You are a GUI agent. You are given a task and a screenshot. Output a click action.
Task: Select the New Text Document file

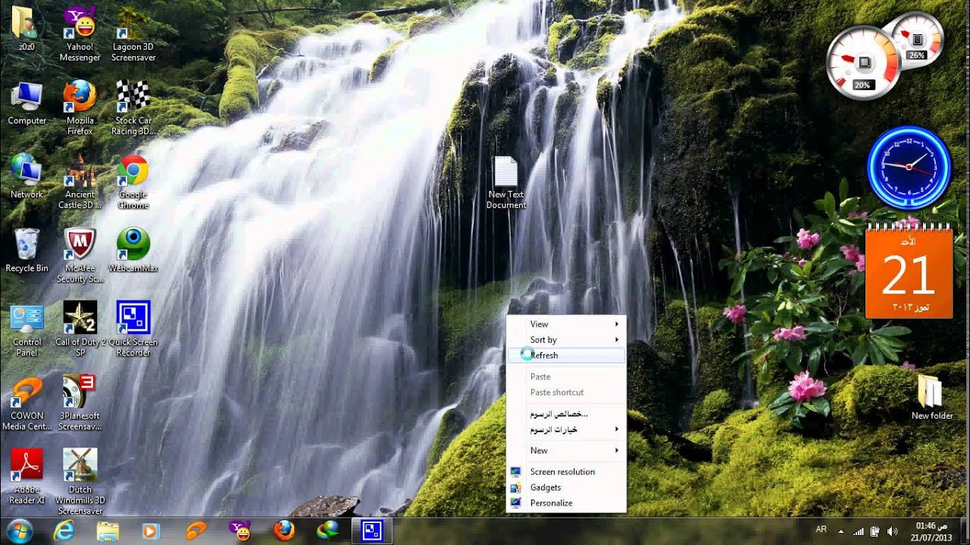click(506, 182)
